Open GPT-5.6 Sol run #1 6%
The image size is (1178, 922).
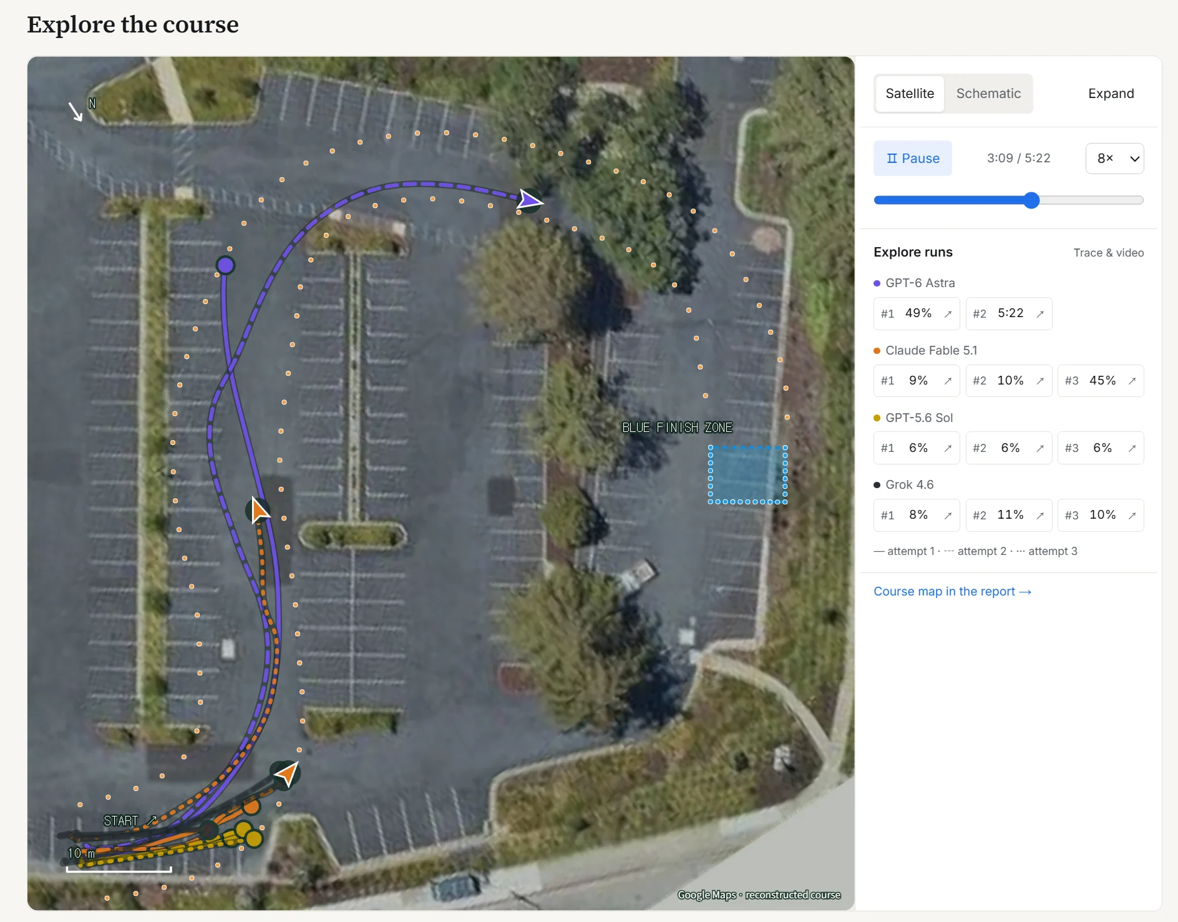tap(917, 448)
